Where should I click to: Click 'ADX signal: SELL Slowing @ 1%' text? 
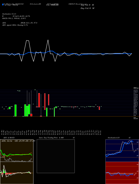point(15,25)
